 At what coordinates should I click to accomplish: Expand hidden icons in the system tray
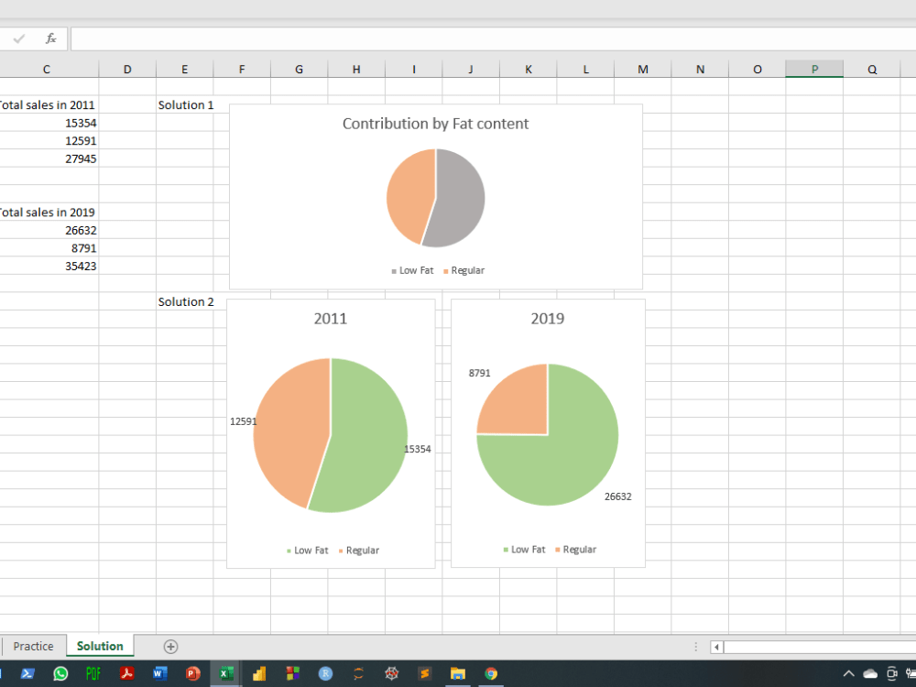[x=848, y=673]
